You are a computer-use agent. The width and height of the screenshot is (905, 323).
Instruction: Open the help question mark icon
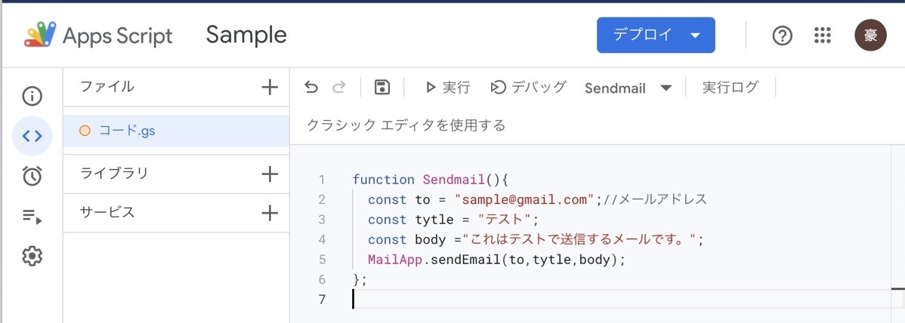782,35
